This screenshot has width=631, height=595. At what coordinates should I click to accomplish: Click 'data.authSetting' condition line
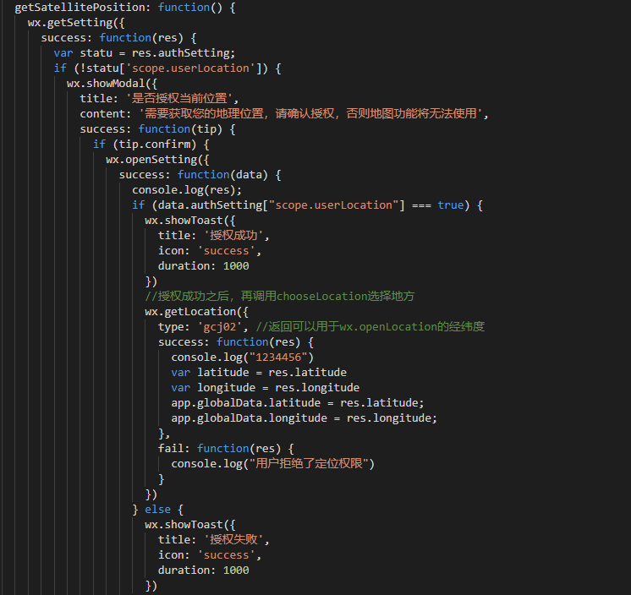pos(307,205)
